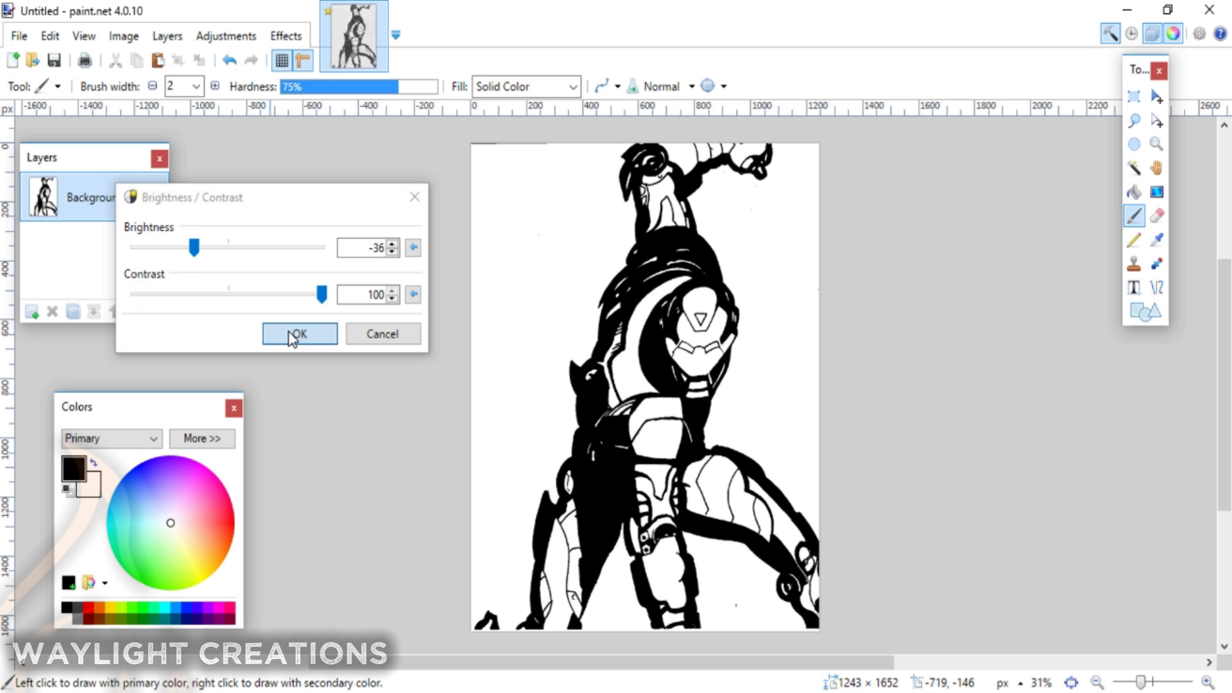The image size is (1232, 693).
Task: Open the File menu
Action: 19,36
